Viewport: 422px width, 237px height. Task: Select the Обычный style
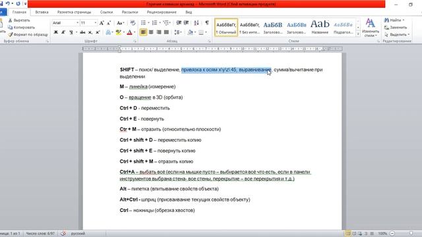(226, 28)
